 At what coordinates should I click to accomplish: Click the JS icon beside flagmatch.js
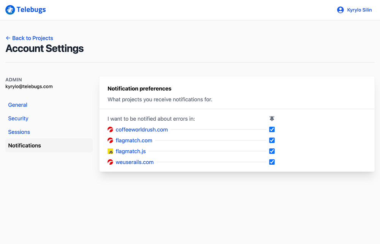point(111,151)
